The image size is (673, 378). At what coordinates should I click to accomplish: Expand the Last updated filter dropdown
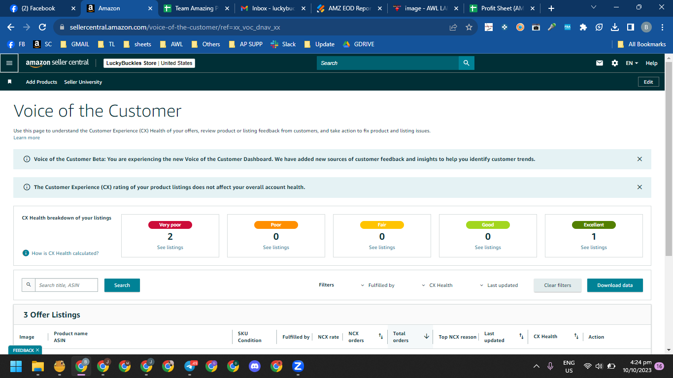click(499, 285)
